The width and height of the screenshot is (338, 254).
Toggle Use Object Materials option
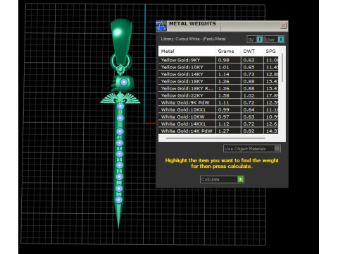point(252,148)
